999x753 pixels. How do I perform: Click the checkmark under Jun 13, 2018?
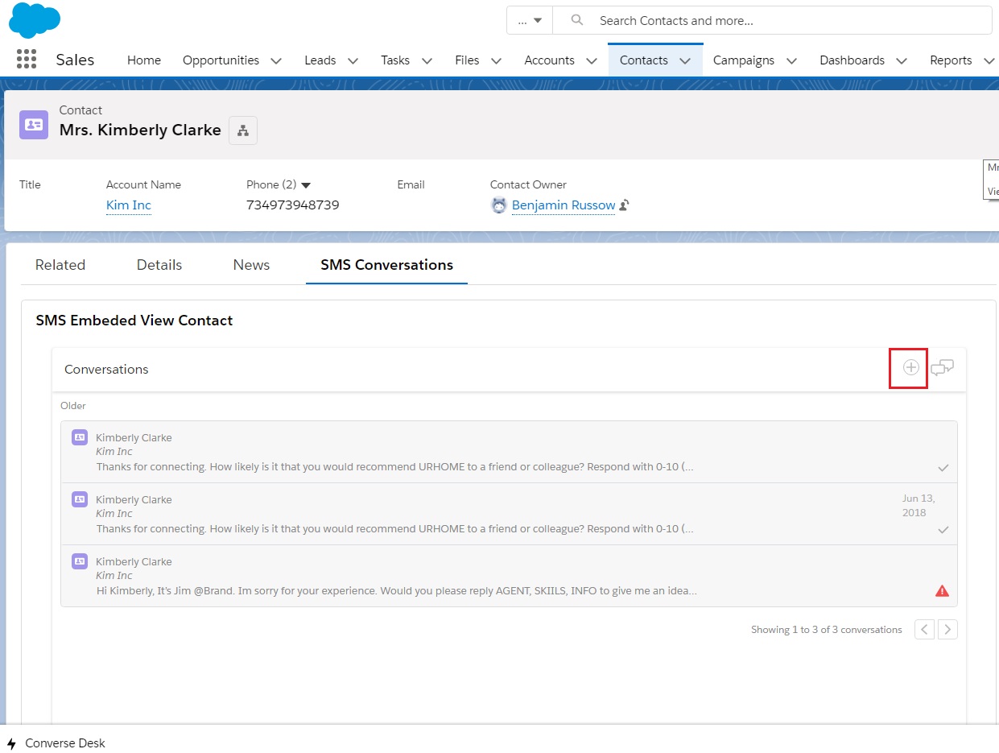tap(943, 530)
